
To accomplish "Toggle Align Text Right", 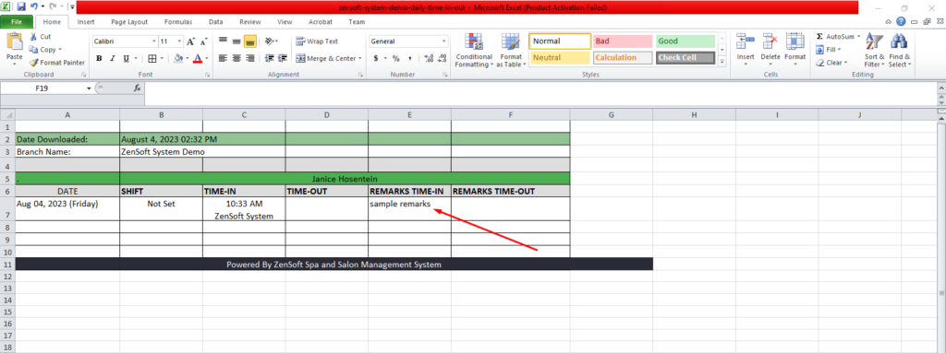I will [x=249, y=58].
